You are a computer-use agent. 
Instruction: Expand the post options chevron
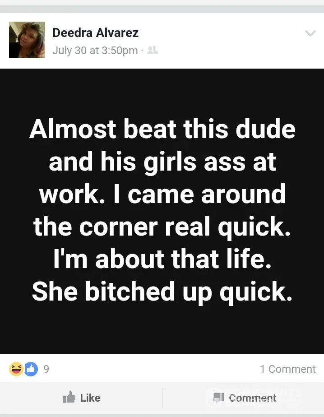pyautogui.click(x=310, y=33)
